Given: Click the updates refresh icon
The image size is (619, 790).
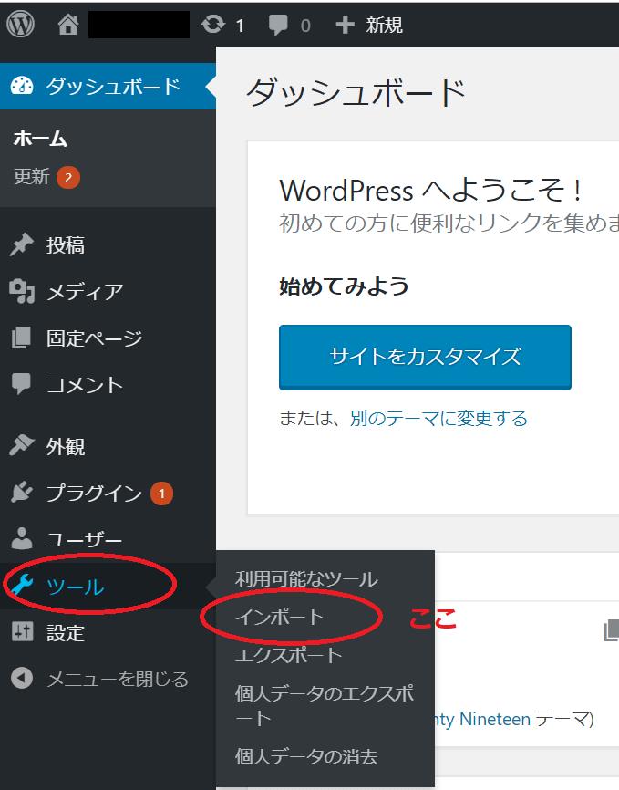Looking at the screenshot, I should pyautogui.click(x=213, y=25).
